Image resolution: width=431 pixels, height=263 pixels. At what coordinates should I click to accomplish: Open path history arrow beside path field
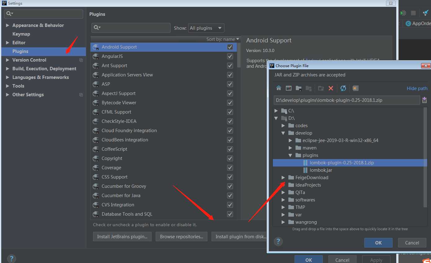tap(424, 100)
